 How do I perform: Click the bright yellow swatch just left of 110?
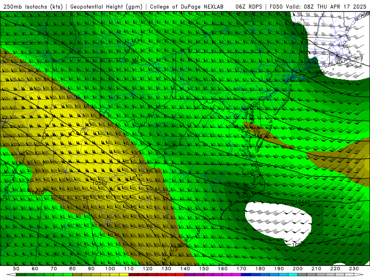coord(124,275)
